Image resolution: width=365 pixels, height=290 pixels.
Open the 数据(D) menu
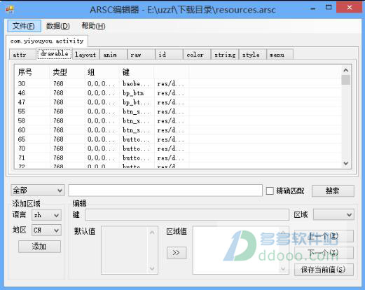click(x=57, y=26)
